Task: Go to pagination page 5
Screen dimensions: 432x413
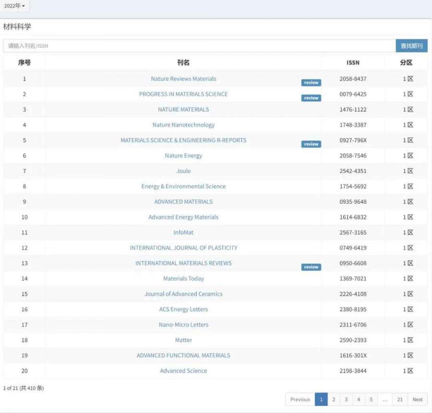Action: (371, 400)
